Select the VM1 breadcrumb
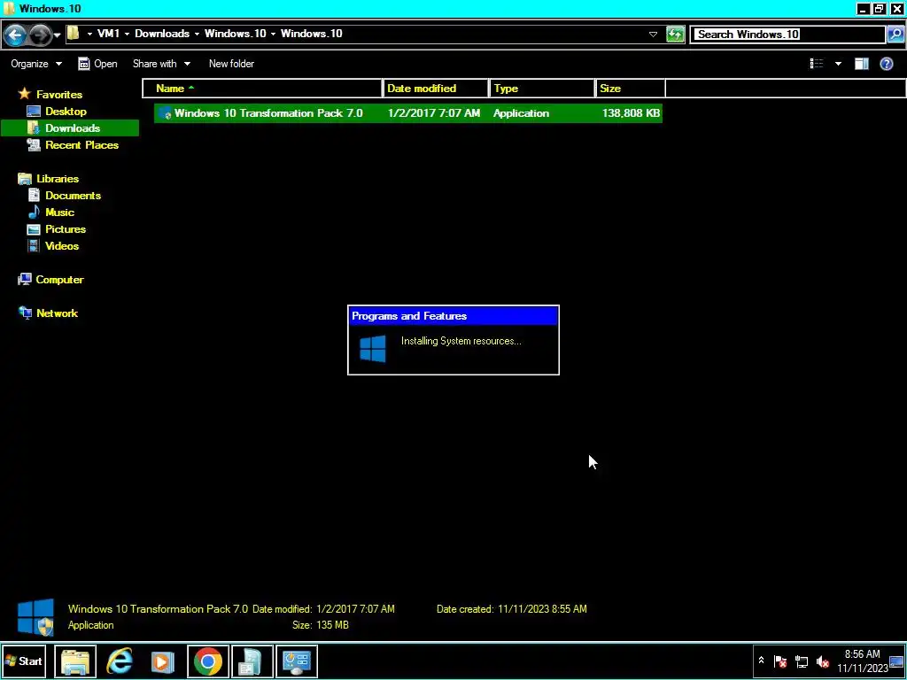Image resolution: width=907 pixels, height=680 pixels. (108, 34)
